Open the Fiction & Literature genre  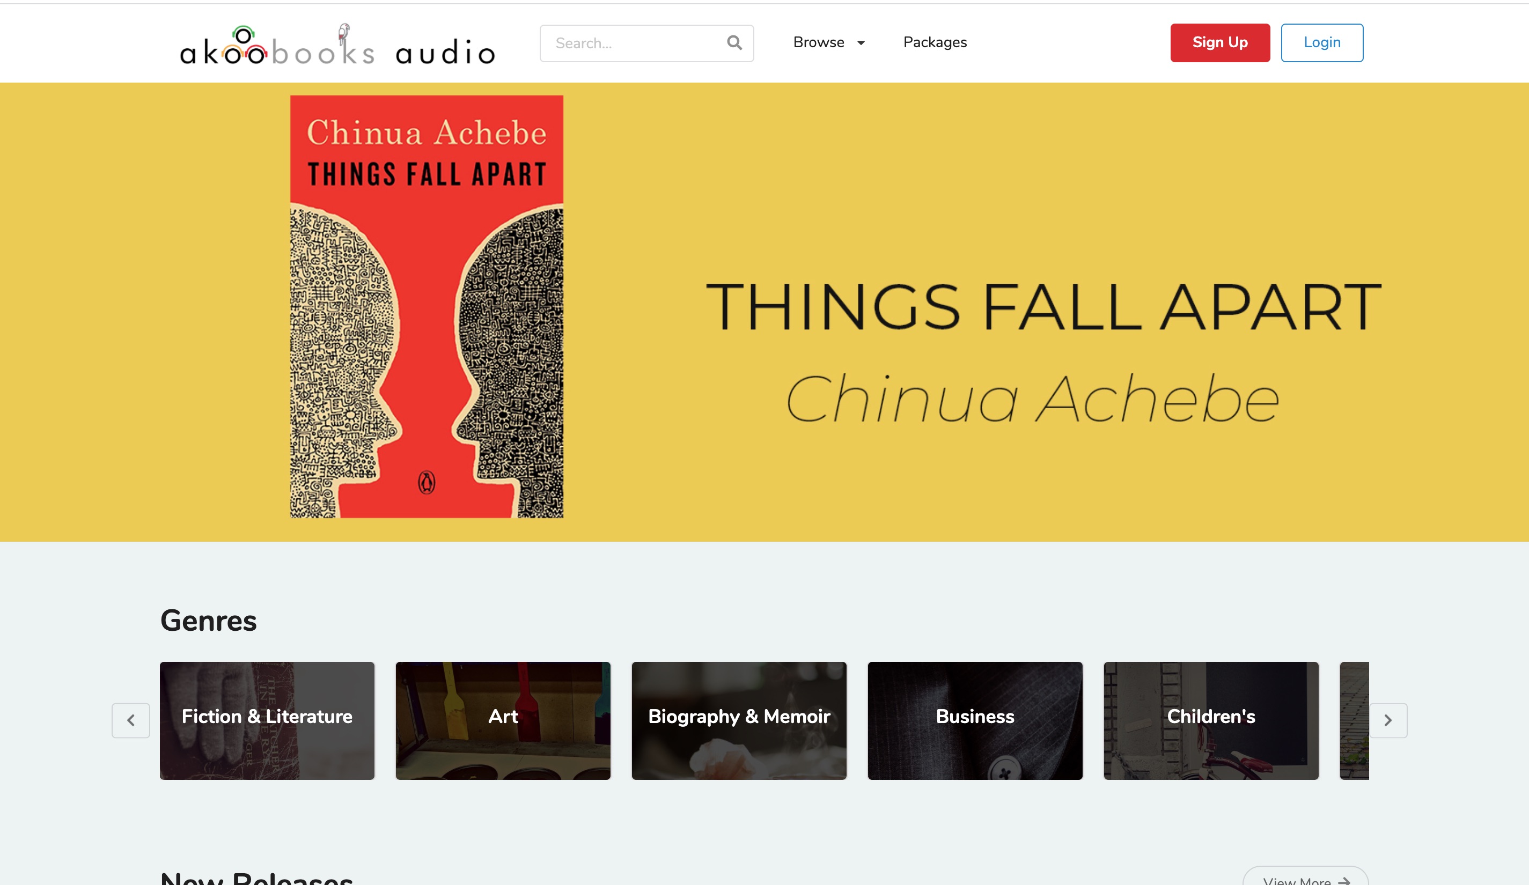[x=267, y=720]
